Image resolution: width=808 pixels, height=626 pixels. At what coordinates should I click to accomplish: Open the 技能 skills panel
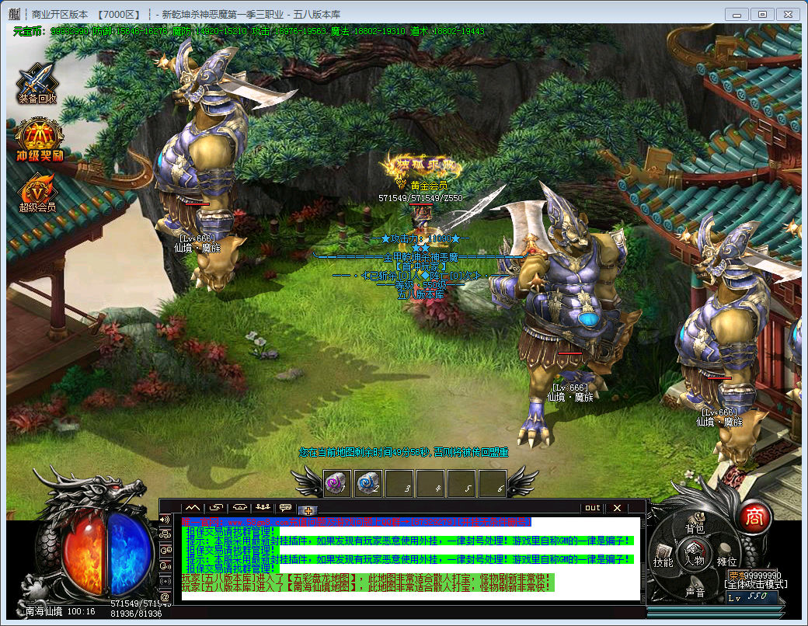(663, 557)
